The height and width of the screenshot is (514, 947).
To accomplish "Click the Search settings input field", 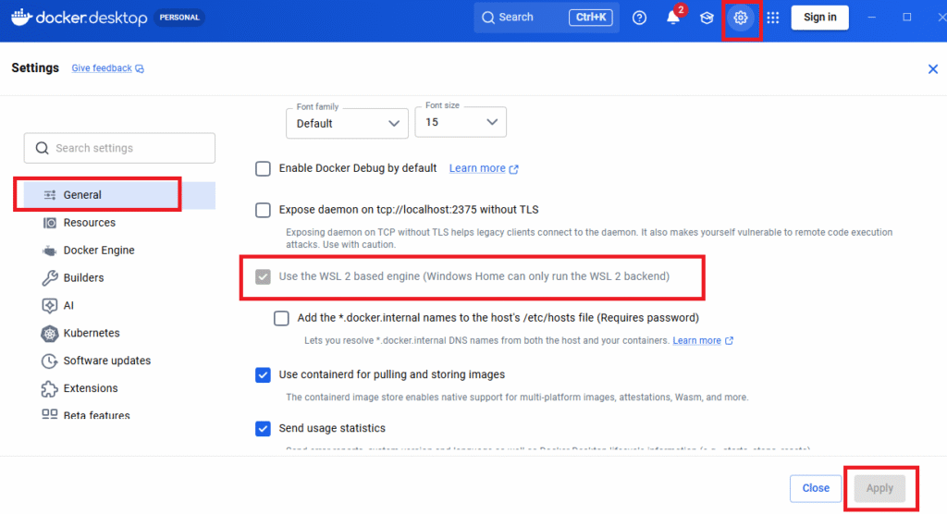I will (x=119, y=148).
